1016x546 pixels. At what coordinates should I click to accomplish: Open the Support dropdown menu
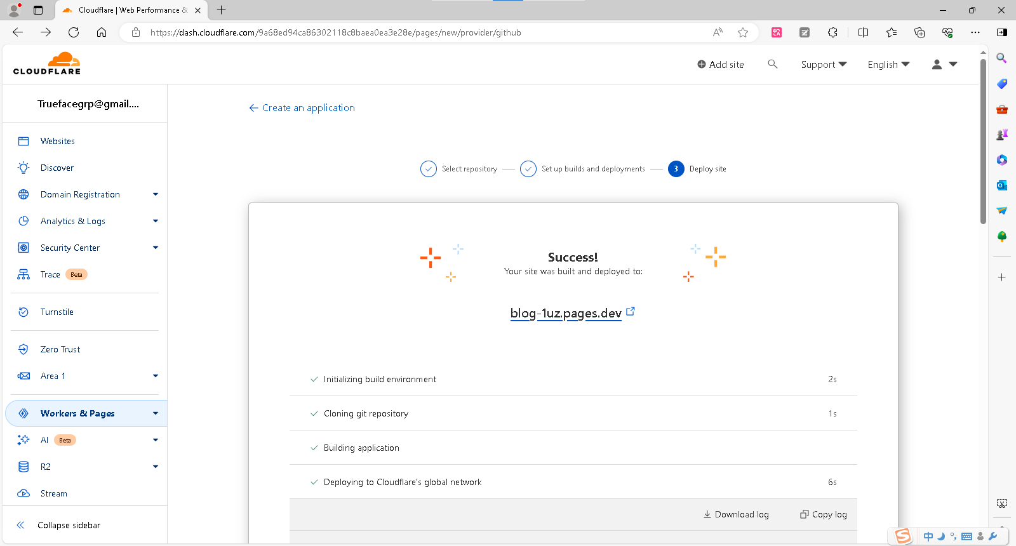coord(824,64)
